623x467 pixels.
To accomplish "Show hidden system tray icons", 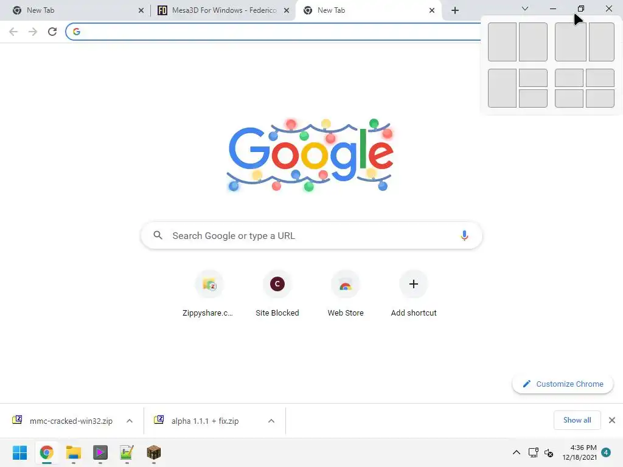I will (516, 452).
